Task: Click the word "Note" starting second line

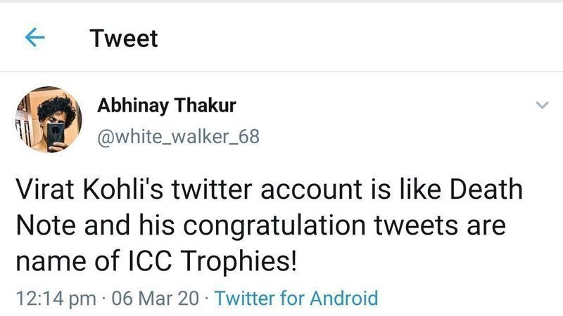Action: (42, 228)
